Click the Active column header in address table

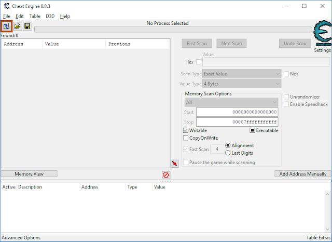point(9,187)
